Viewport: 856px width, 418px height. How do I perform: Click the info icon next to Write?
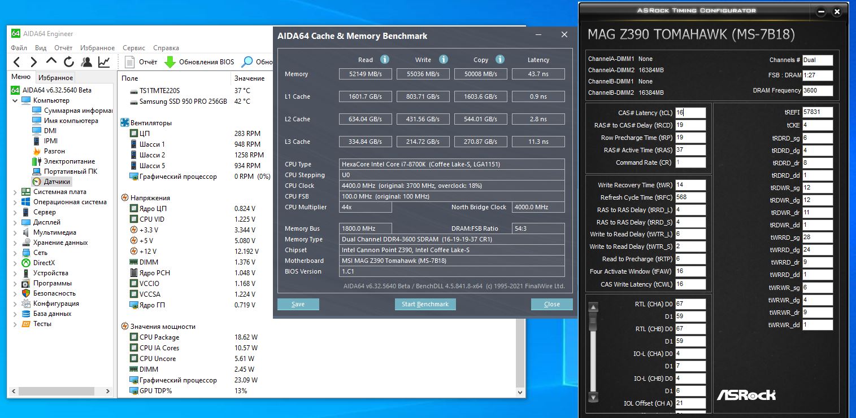(x=444, y=59)
